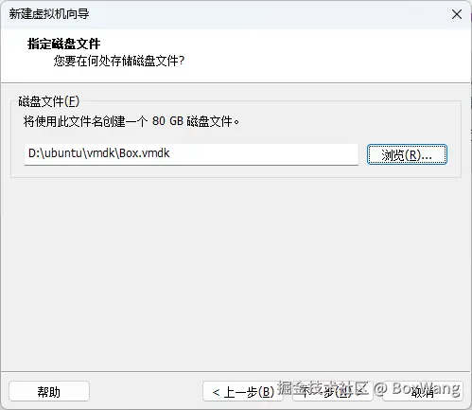This screenshot has height=410, width=472.
Task: Proceed with the 下一步 next button
Action: (333, 391)
